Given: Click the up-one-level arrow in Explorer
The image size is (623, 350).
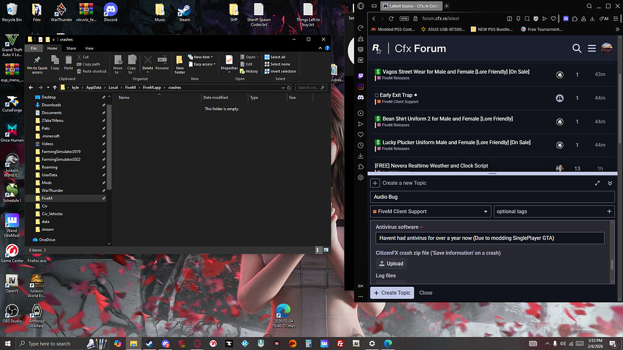Looking at the screenshot, I should pyautogui.click(x=55, y=87).
